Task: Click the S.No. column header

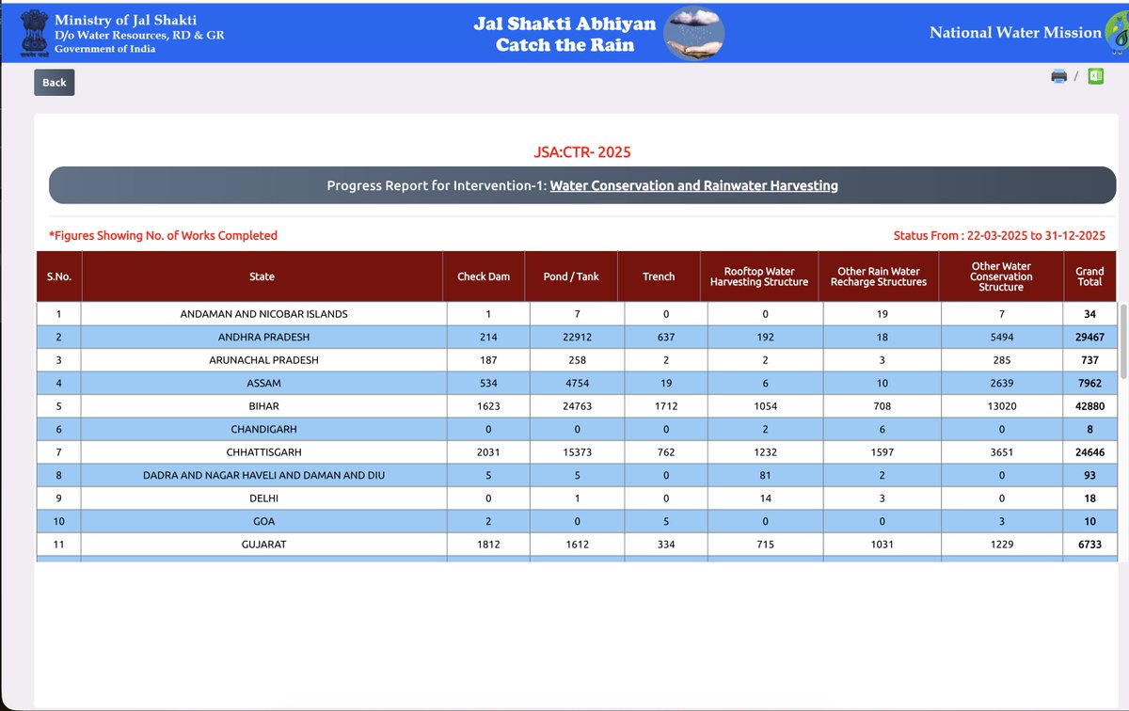Action: pyautogui.click(x=59, y=276)
